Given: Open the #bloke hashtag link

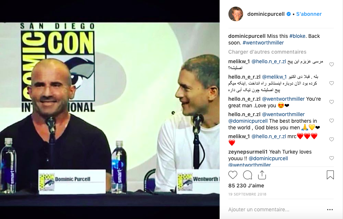Looking at the screenshot, I should tap(297, 36).
